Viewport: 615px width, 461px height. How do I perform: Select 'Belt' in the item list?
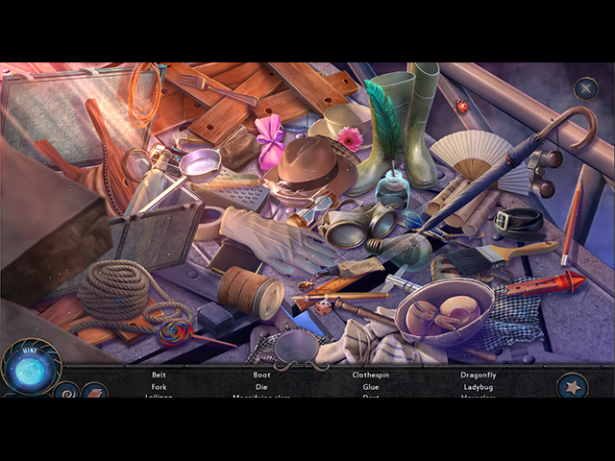point(158,375)
